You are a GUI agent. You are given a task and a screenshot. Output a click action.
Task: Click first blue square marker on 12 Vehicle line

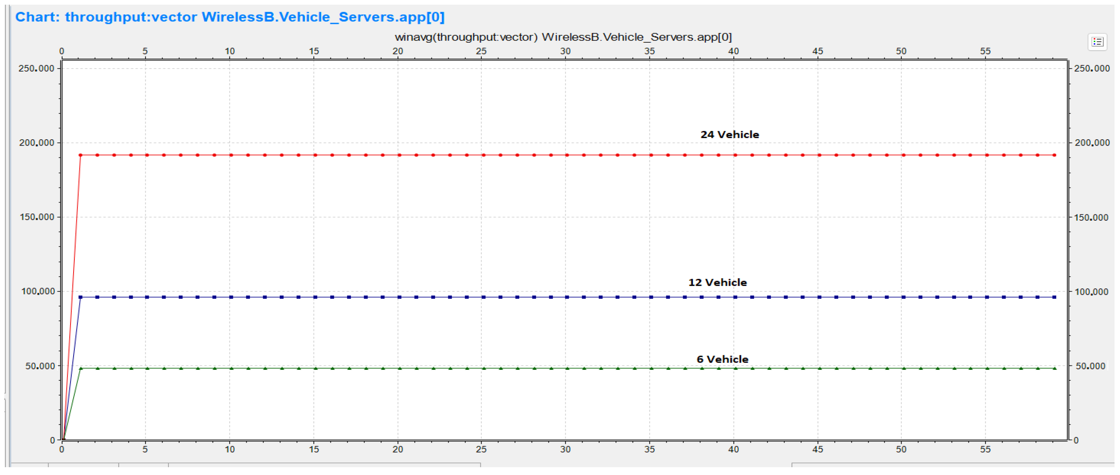pos(80,297)
